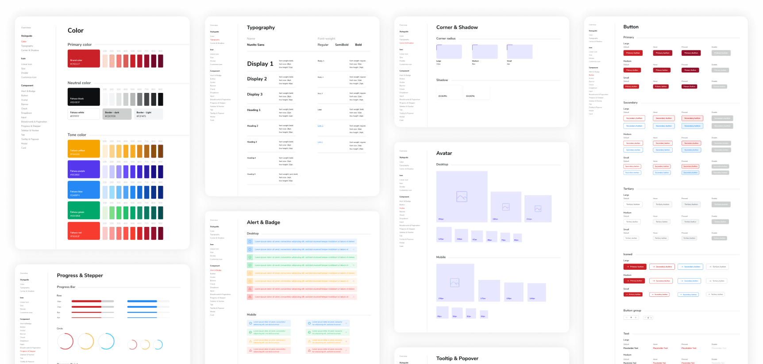Click image icon in largest Mobile avatar
Viewport: 763px width, 364px height.
click(x=455, y=283)
